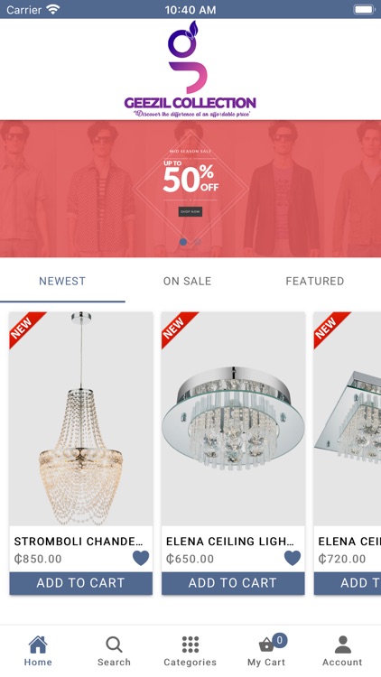Open the Categories grid icon
This screenshot has height=677, width=381.
coord(190,645)
